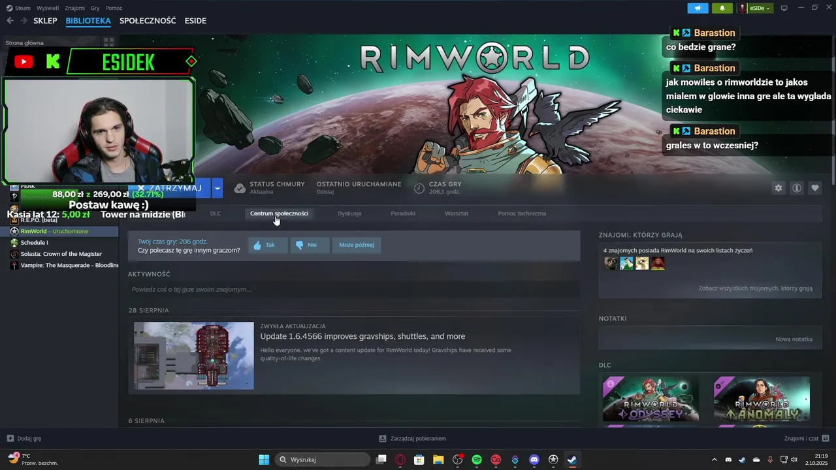Image resolution: width=836 pixels, height=470 pixels.
Task: Open Discord tray icon
Action: pos(728,460)
